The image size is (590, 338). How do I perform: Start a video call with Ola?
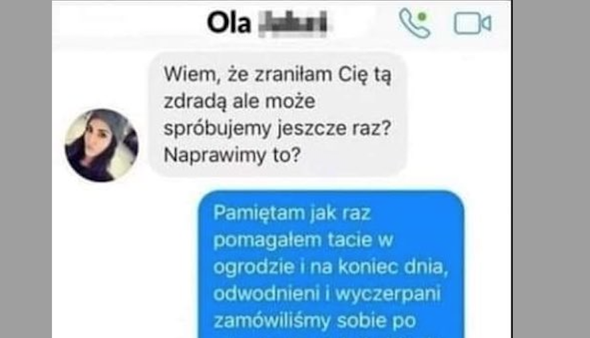pyautogui.click(x=473, y=23)
